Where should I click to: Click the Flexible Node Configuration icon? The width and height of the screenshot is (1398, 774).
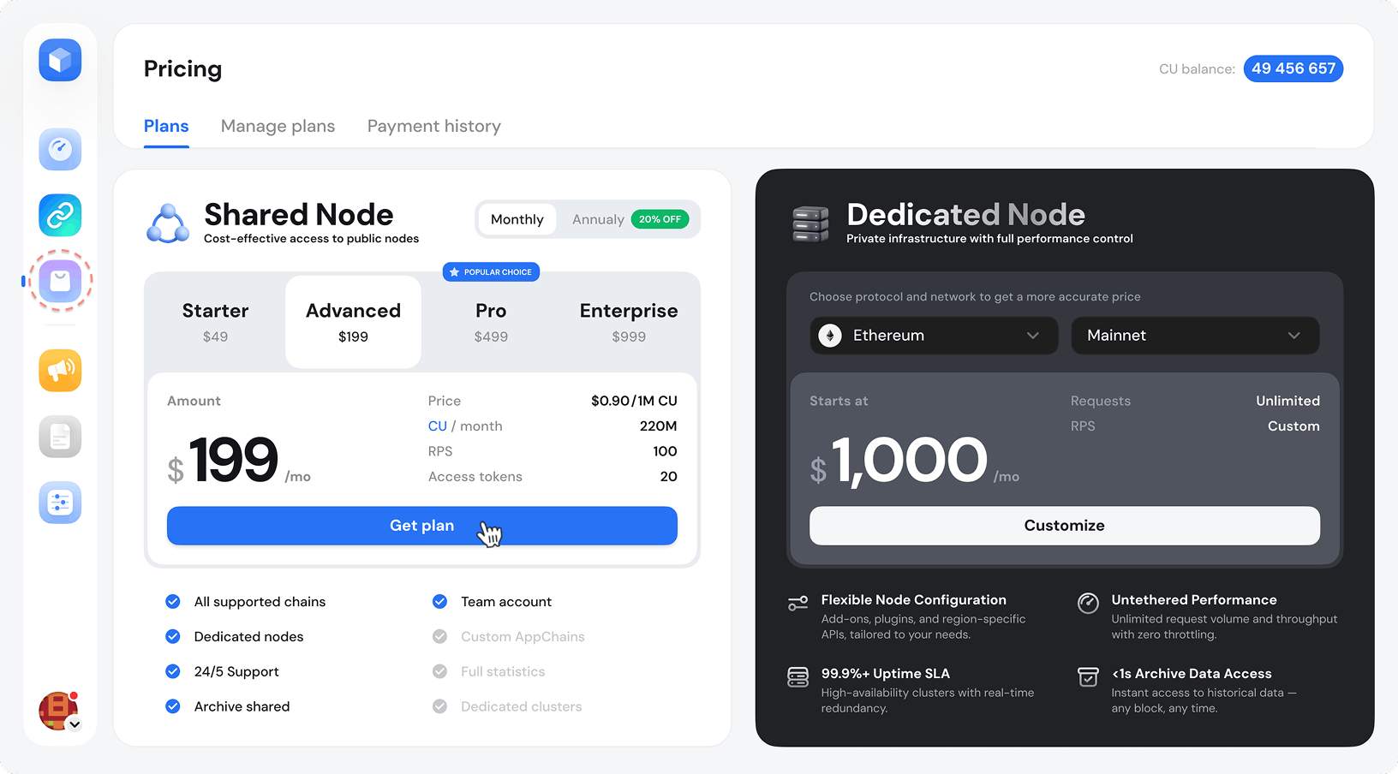798,604
